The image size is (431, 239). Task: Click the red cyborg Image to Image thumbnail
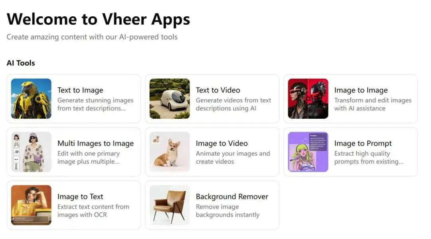[308, 98]
